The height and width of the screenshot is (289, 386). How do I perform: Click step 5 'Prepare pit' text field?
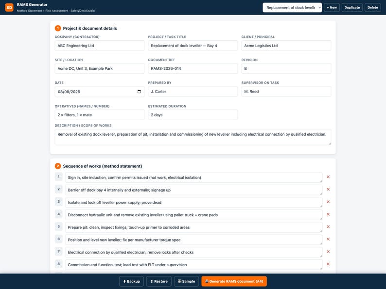193,227
